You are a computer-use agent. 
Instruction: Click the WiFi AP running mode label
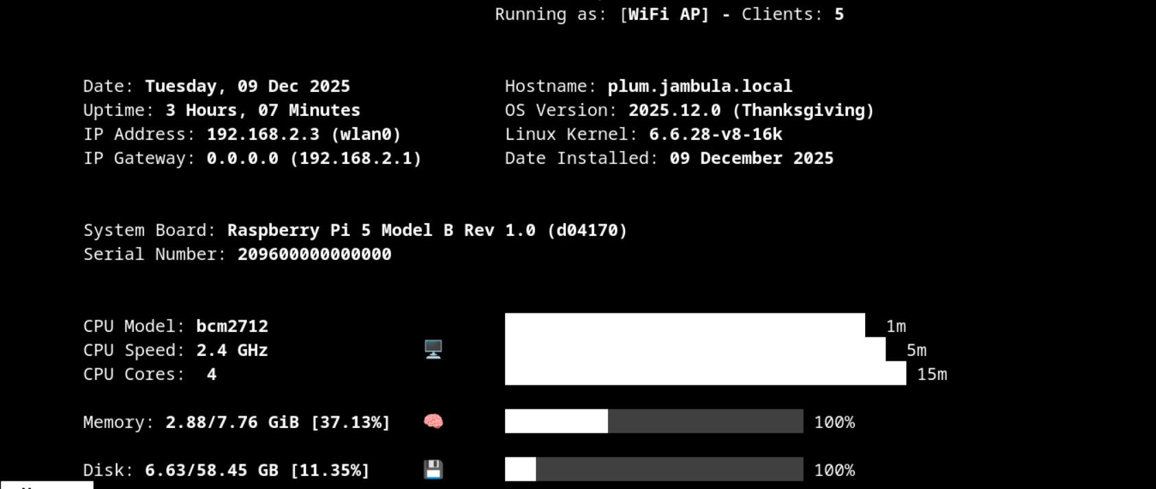[664, 14]
